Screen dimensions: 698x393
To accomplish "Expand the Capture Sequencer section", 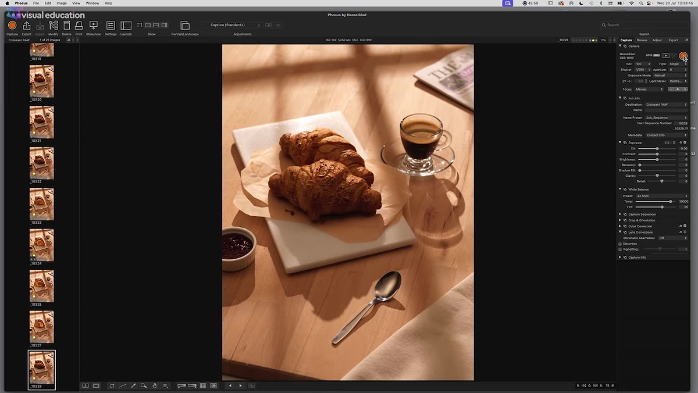I will pyautogui.click(x=620, y=214).
